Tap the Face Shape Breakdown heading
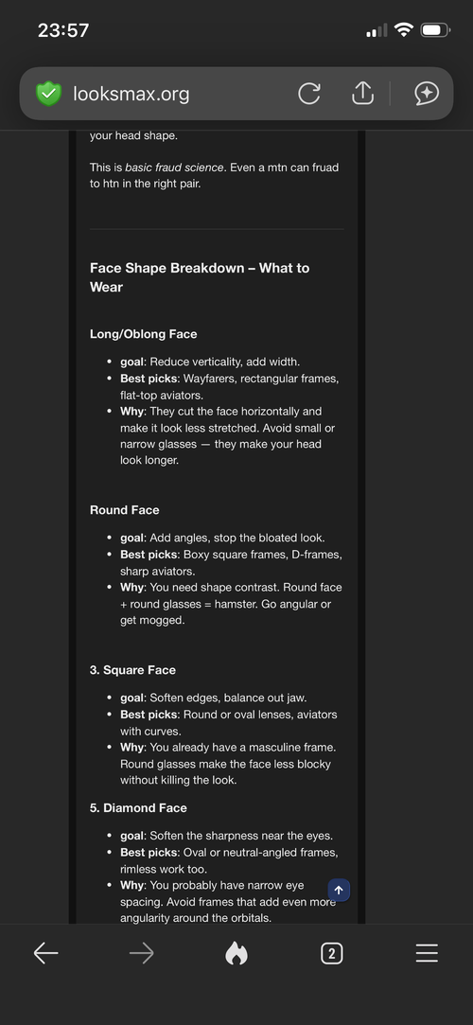The height and width of the screenshot is (1025, 473). (200, 277)
